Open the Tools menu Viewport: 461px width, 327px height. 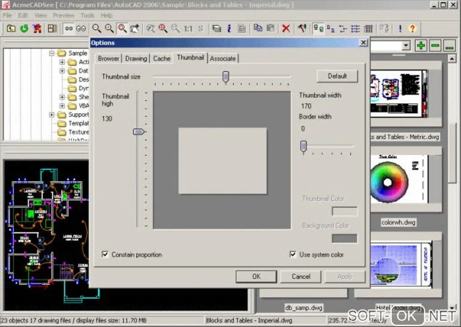(87, 15)
